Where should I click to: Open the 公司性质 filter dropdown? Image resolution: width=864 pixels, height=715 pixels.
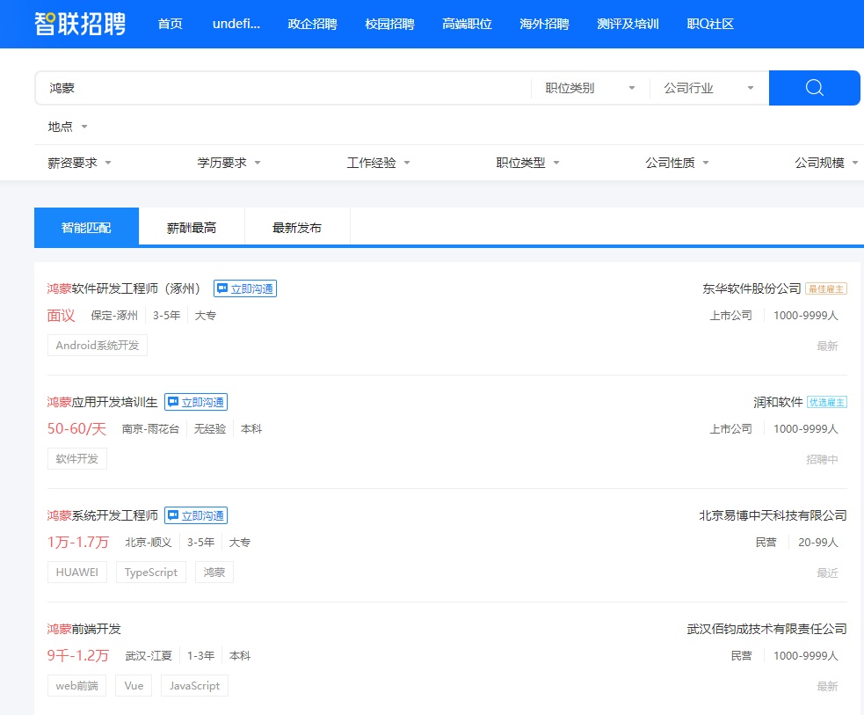677,163
